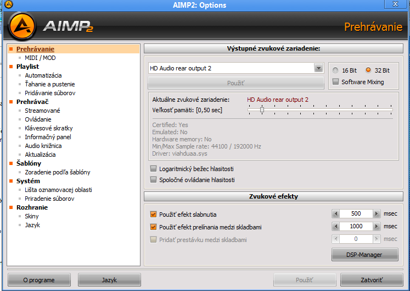
Task: Open the MIDI / MOD settings page
Action: [x=40, y=58]
